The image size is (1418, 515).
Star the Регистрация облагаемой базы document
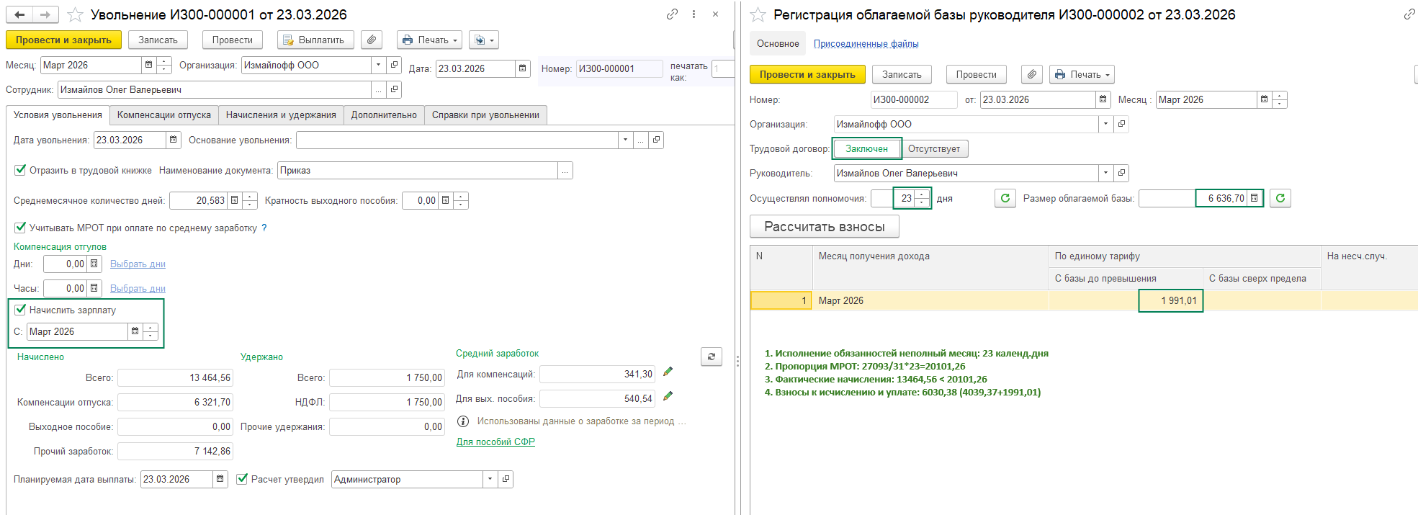click(758, 14)
